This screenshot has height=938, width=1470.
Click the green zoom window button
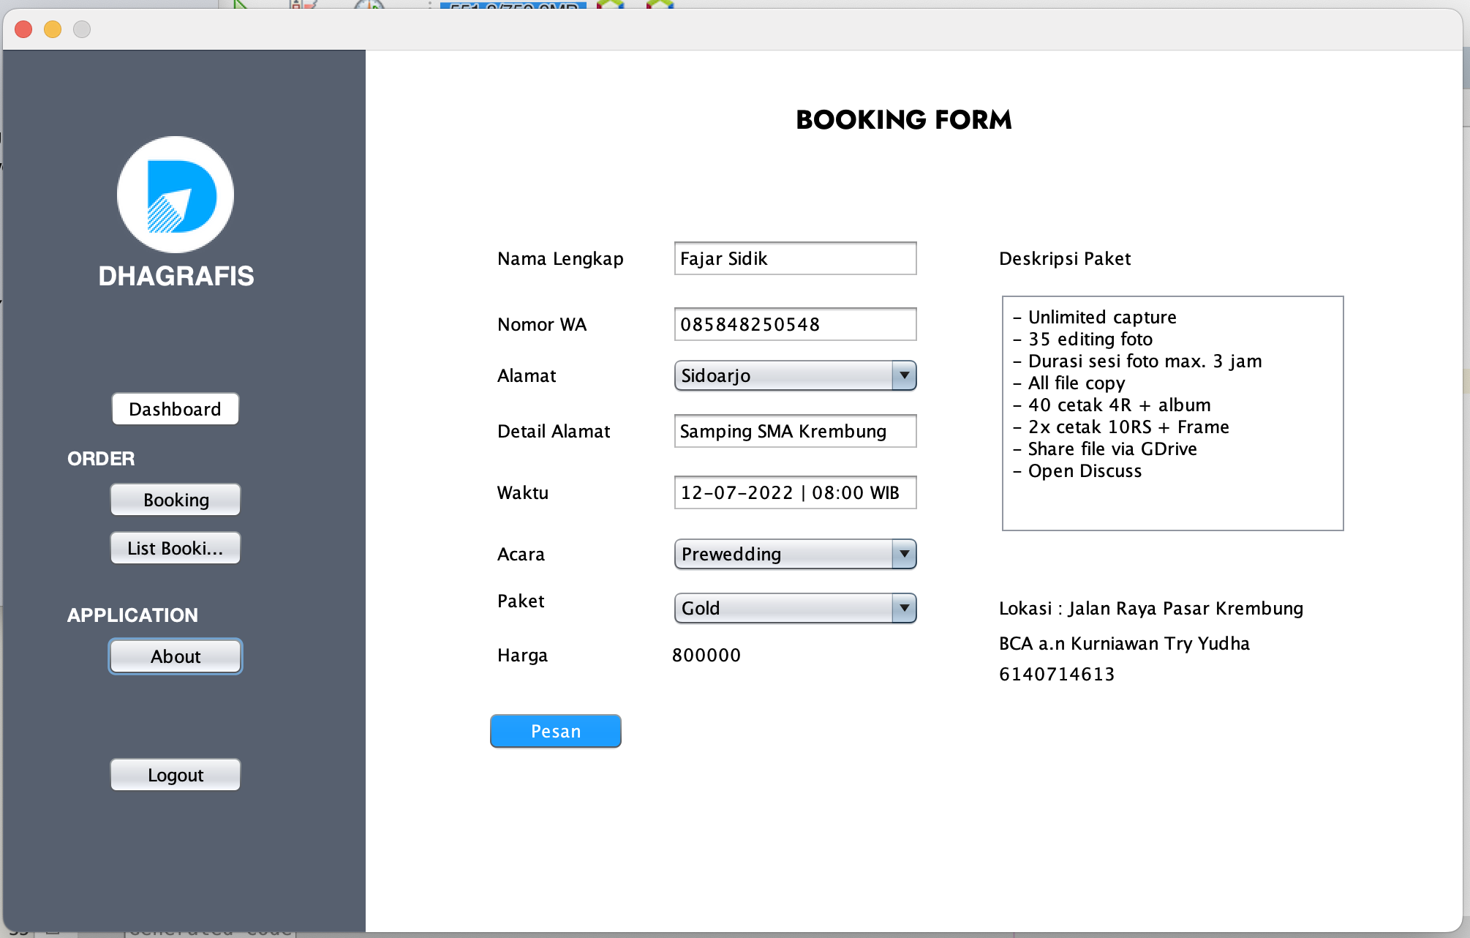click(x=81, y=29)
